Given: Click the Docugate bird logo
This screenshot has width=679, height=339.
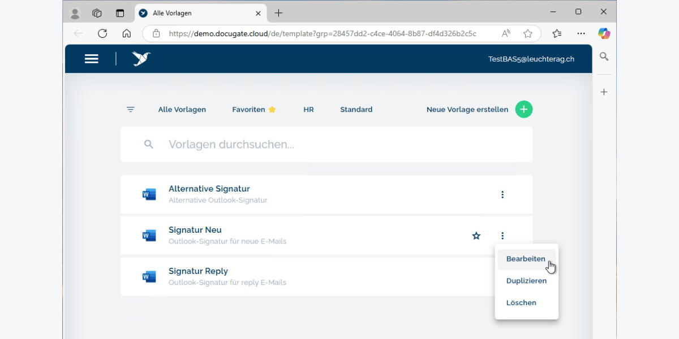Looking at the screenshot, I should pos(141,59).
